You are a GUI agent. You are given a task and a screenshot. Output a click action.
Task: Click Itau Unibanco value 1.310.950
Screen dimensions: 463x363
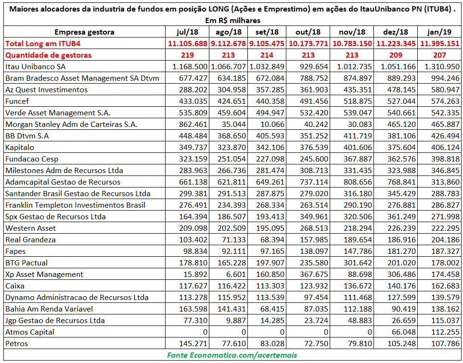(442, 67)
